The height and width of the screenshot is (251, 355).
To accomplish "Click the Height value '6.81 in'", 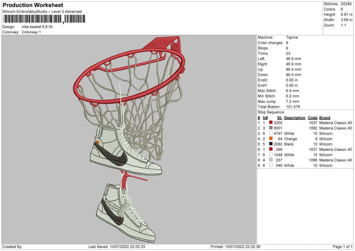I will (346, 14).
